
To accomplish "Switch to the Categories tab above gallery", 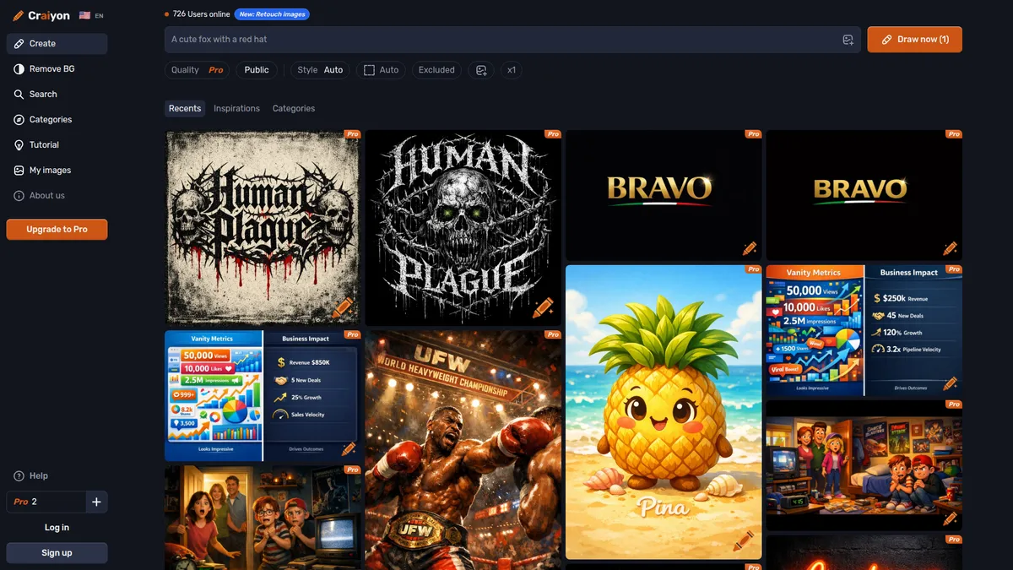I will (294, 108).
